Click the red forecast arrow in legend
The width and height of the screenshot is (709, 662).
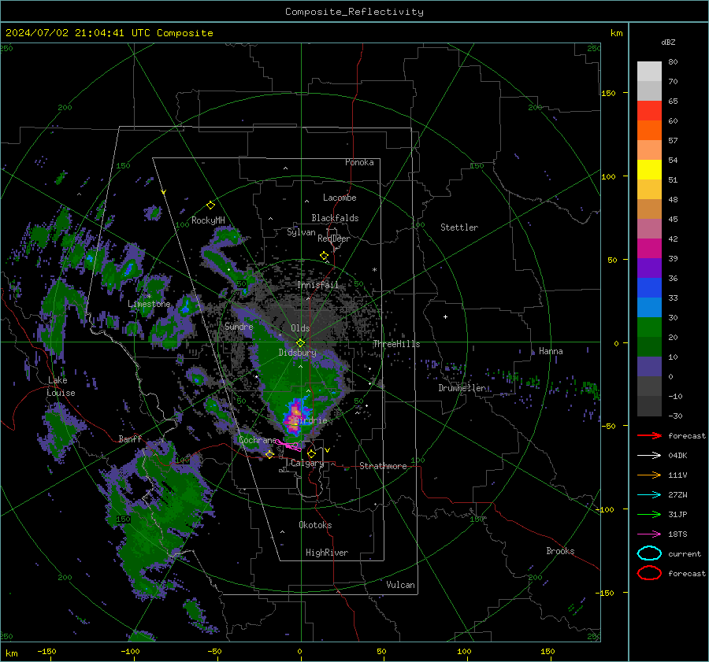649,435
